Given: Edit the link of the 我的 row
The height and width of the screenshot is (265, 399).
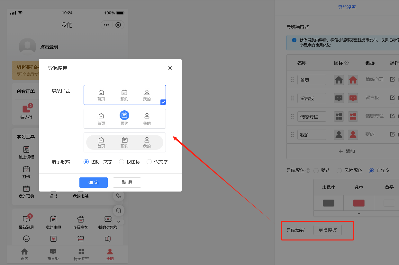Looking at the screenshot, I should point(392,134).
